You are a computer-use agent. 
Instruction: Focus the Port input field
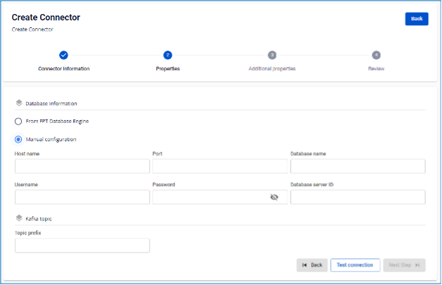220,166
